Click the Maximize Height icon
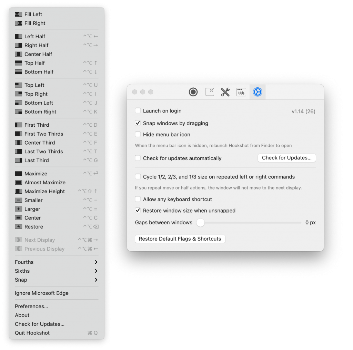This screenshot has height=350, width=353. click(19, 191)
